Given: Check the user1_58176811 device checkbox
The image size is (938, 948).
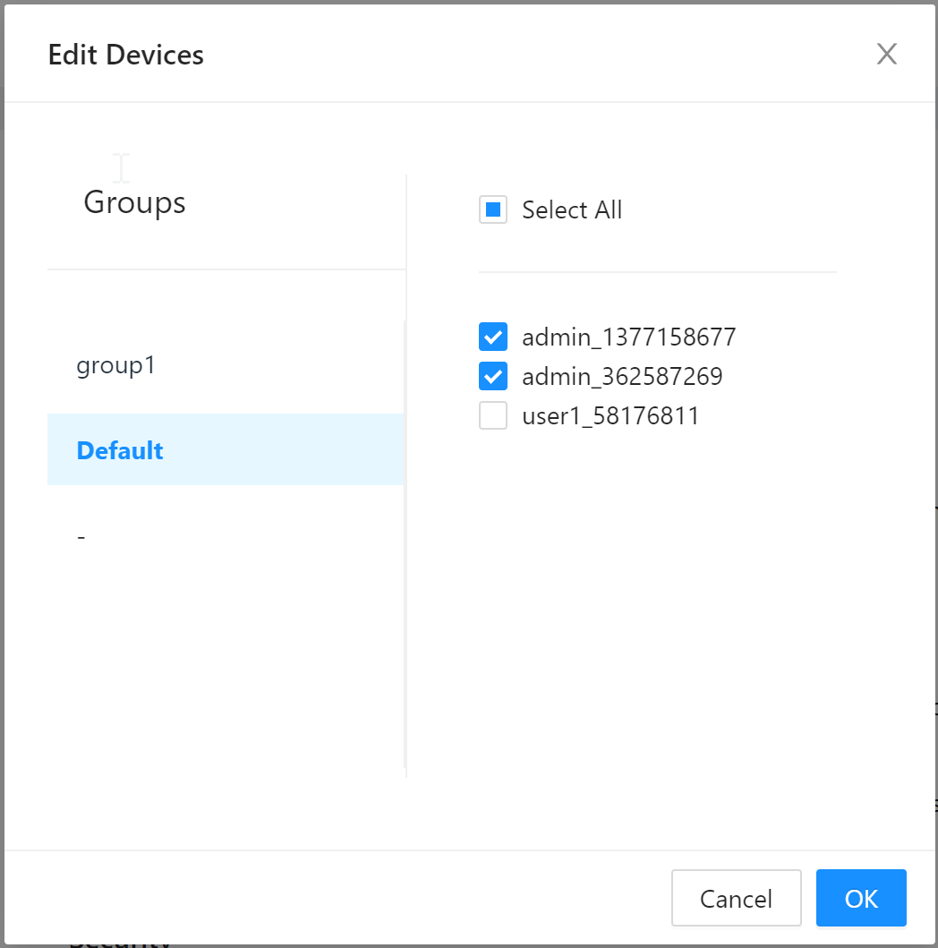Looking at the screenshot, I should click(x=493, y=415).
